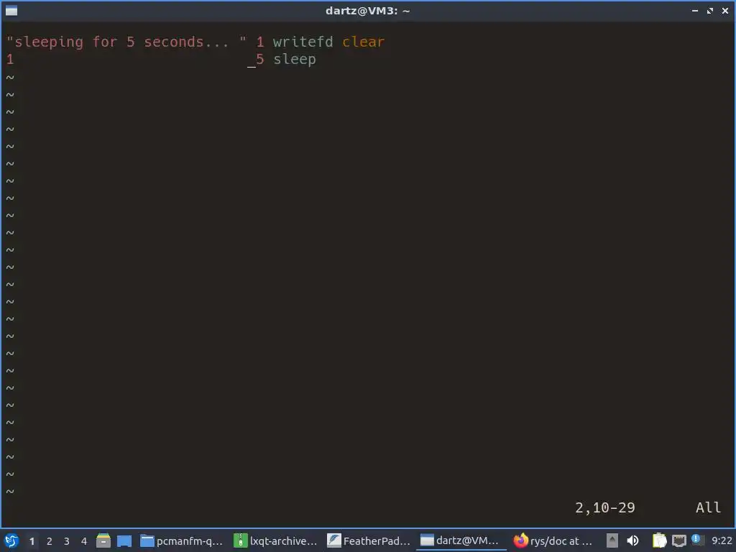Switch to virtual desktop 3
This screenshot has height=552, width=736.
(x=67, y=541)
